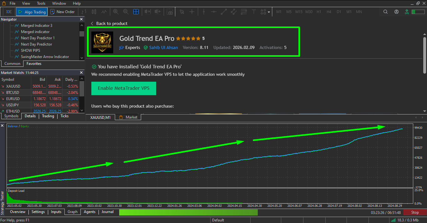The width and height of the screenshot is (427, 223).
Task: Select the equidistant channel tool
Action: pyautogui.click(x=234, y=12)
